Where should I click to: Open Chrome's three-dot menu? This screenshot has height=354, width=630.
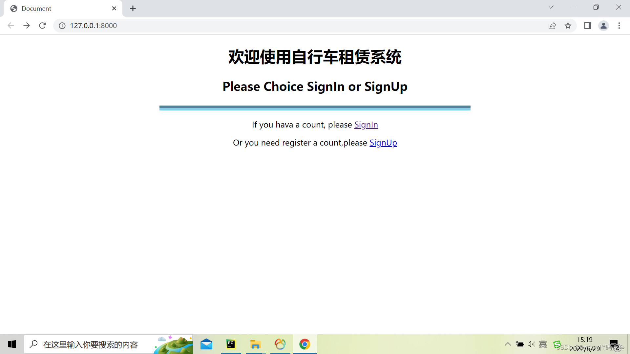pos(619,26)
